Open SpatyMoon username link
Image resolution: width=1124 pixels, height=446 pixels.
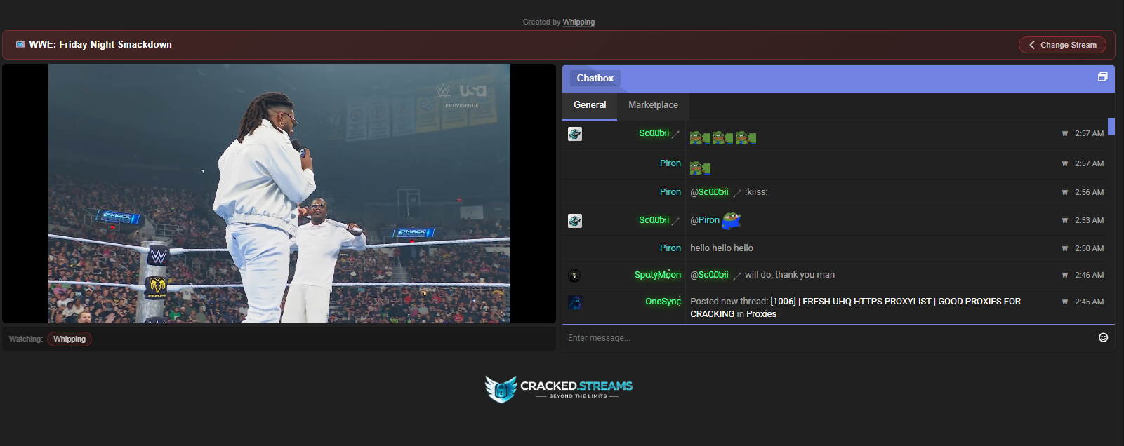tap(658, 275)
